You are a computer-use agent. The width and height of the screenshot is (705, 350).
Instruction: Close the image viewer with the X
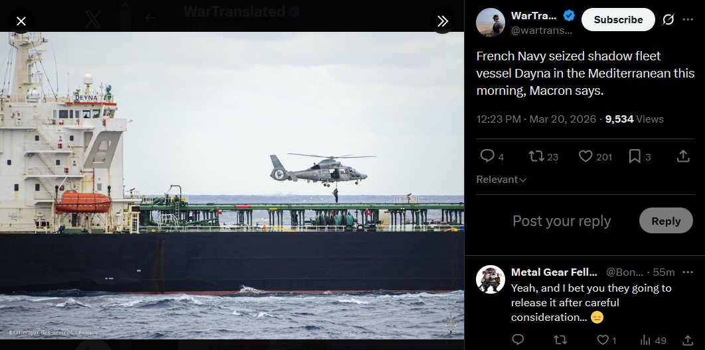[21, 21]
